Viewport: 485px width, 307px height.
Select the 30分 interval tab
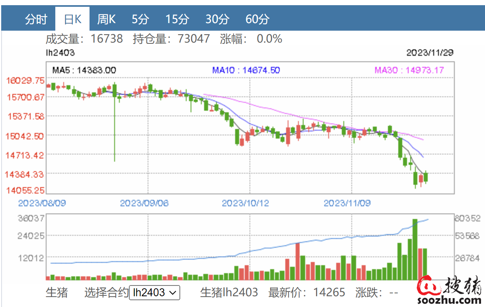pos(217,19)
